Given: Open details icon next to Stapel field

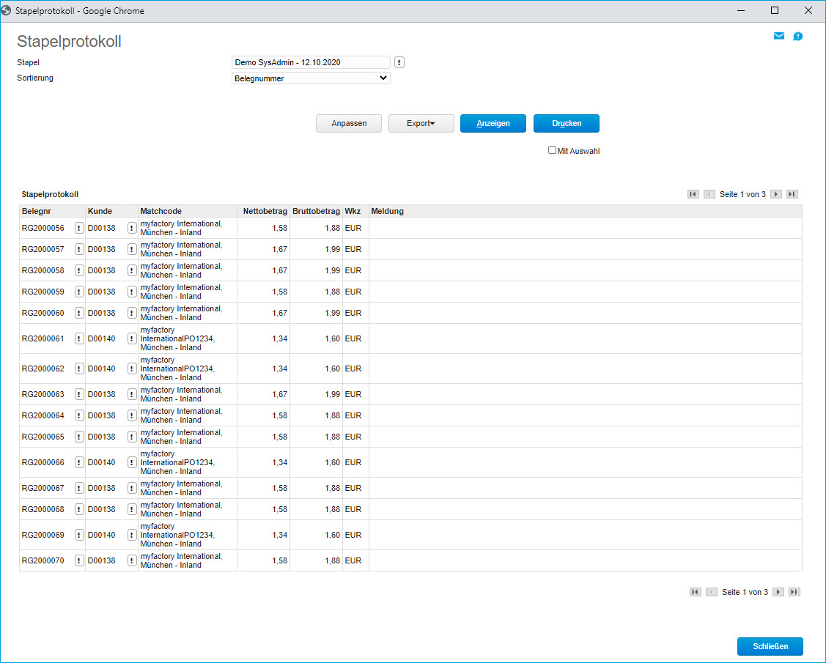Looking at the screenshot, I should click(x=399, y=62).
